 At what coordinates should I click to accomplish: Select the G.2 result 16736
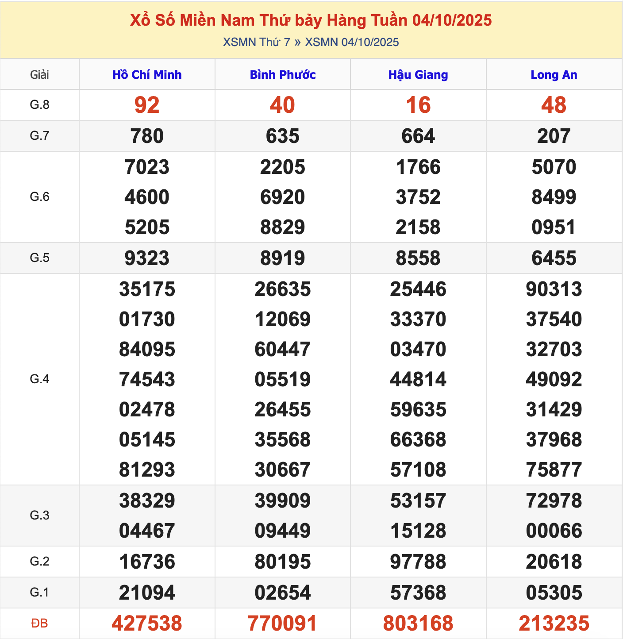tap(147, 562)
